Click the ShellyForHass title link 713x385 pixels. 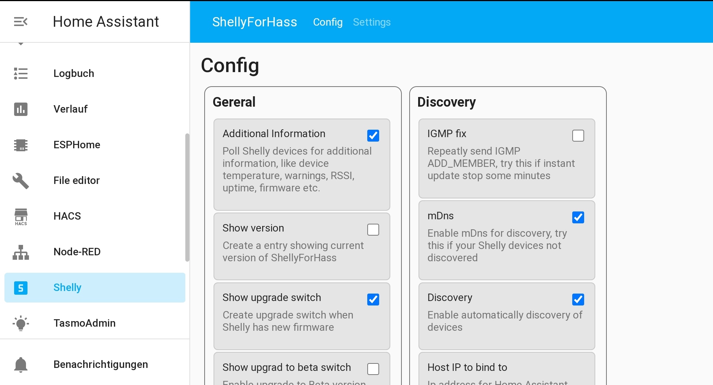coord(254,22)
